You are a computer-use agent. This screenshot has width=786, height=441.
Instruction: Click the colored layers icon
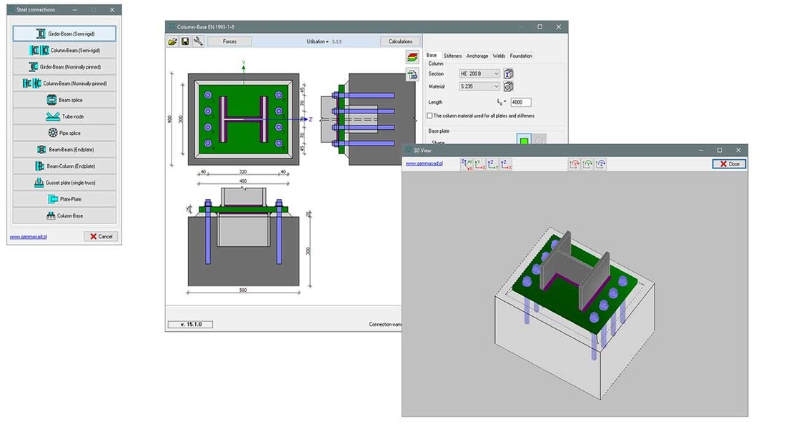pos(412,57)
